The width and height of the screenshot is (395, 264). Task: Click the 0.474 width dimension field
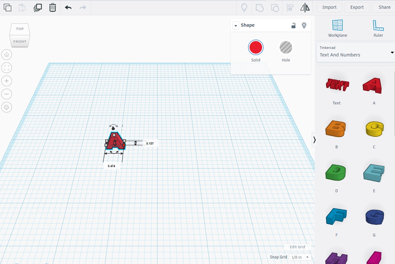point(111,166)
